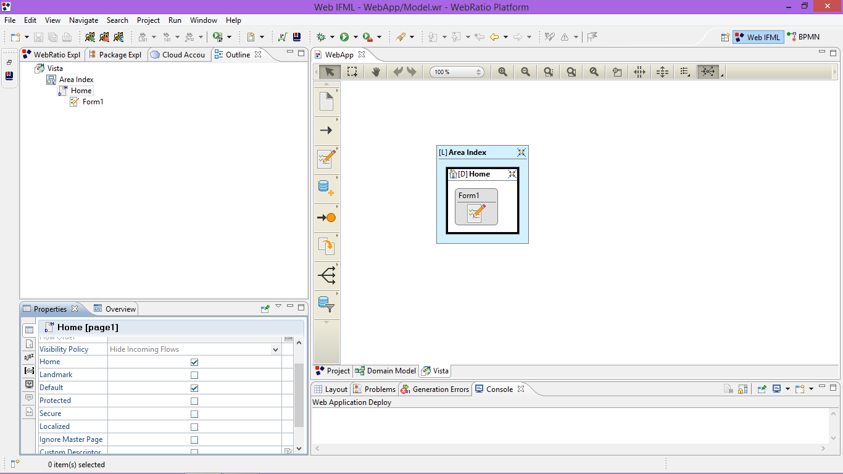Switch to the Domain Model tab

[386, 371]
